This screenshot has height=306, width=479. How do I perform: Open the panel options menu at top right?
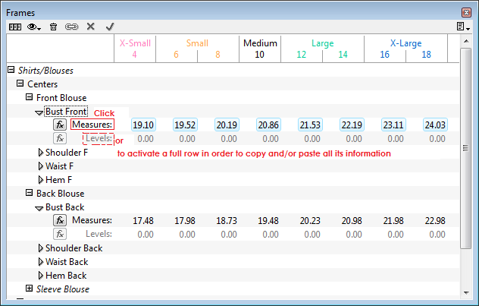point(462,27)
